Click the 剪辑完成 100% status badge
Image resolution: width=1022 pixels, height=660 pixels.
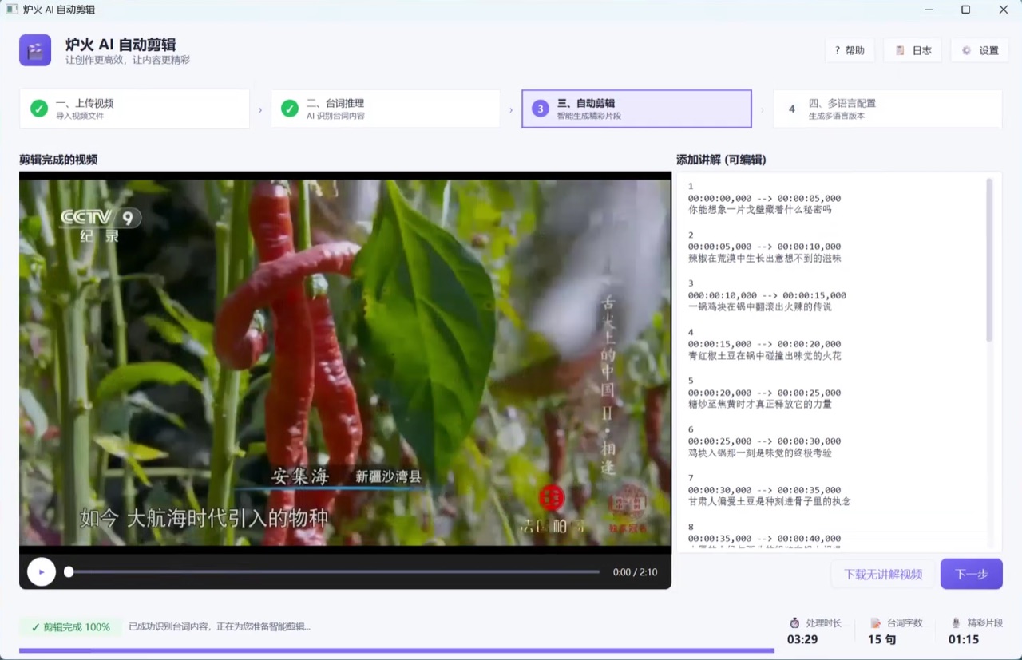point(70,627)
